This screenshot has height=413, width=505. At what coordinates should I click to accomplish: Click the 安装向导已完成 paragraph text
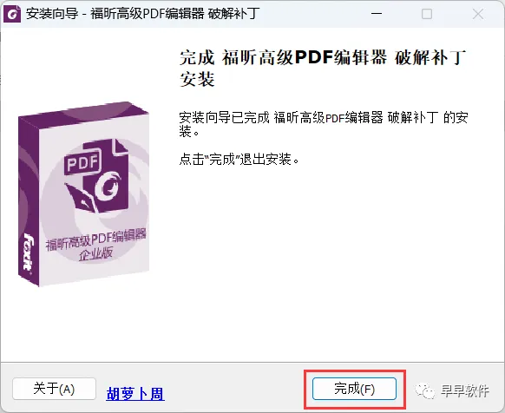324,124
